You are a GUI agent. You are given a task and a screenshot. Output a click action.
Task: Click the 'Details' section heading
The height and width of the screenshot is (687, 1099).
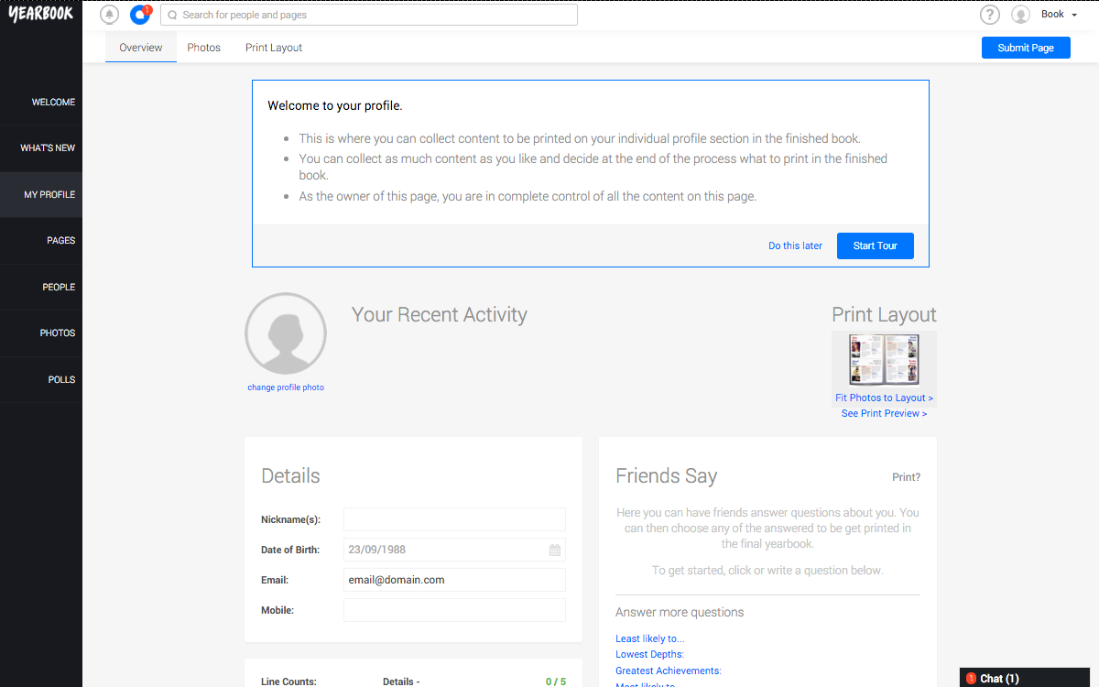click(291, 476)
